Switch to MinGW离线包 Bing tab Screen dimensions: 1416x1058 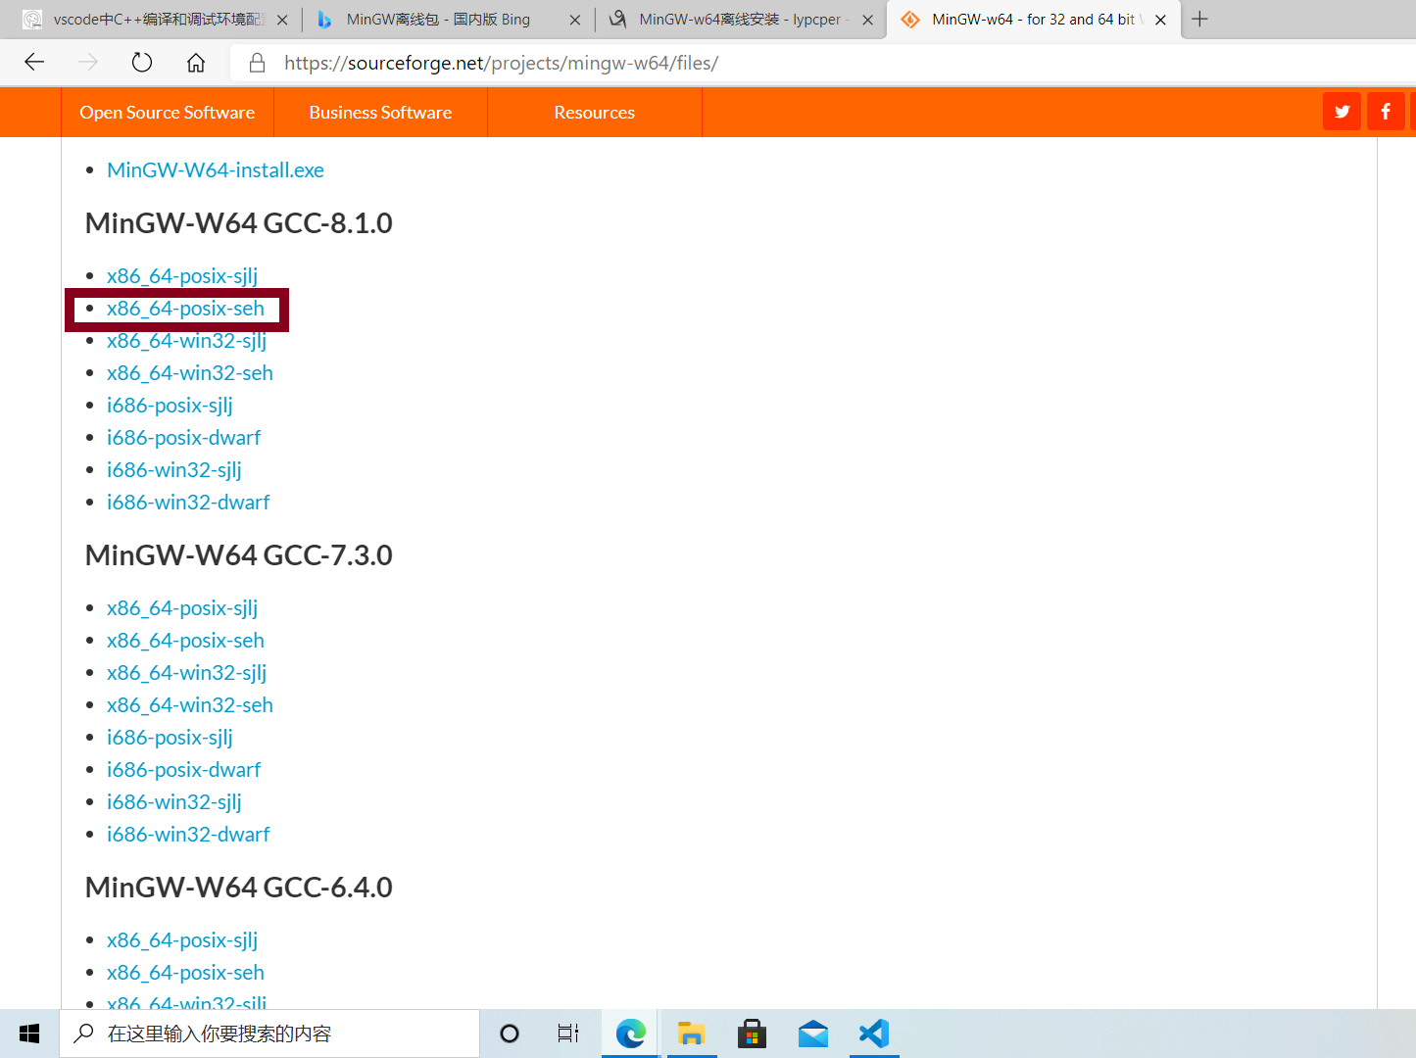tap(448, 20)
